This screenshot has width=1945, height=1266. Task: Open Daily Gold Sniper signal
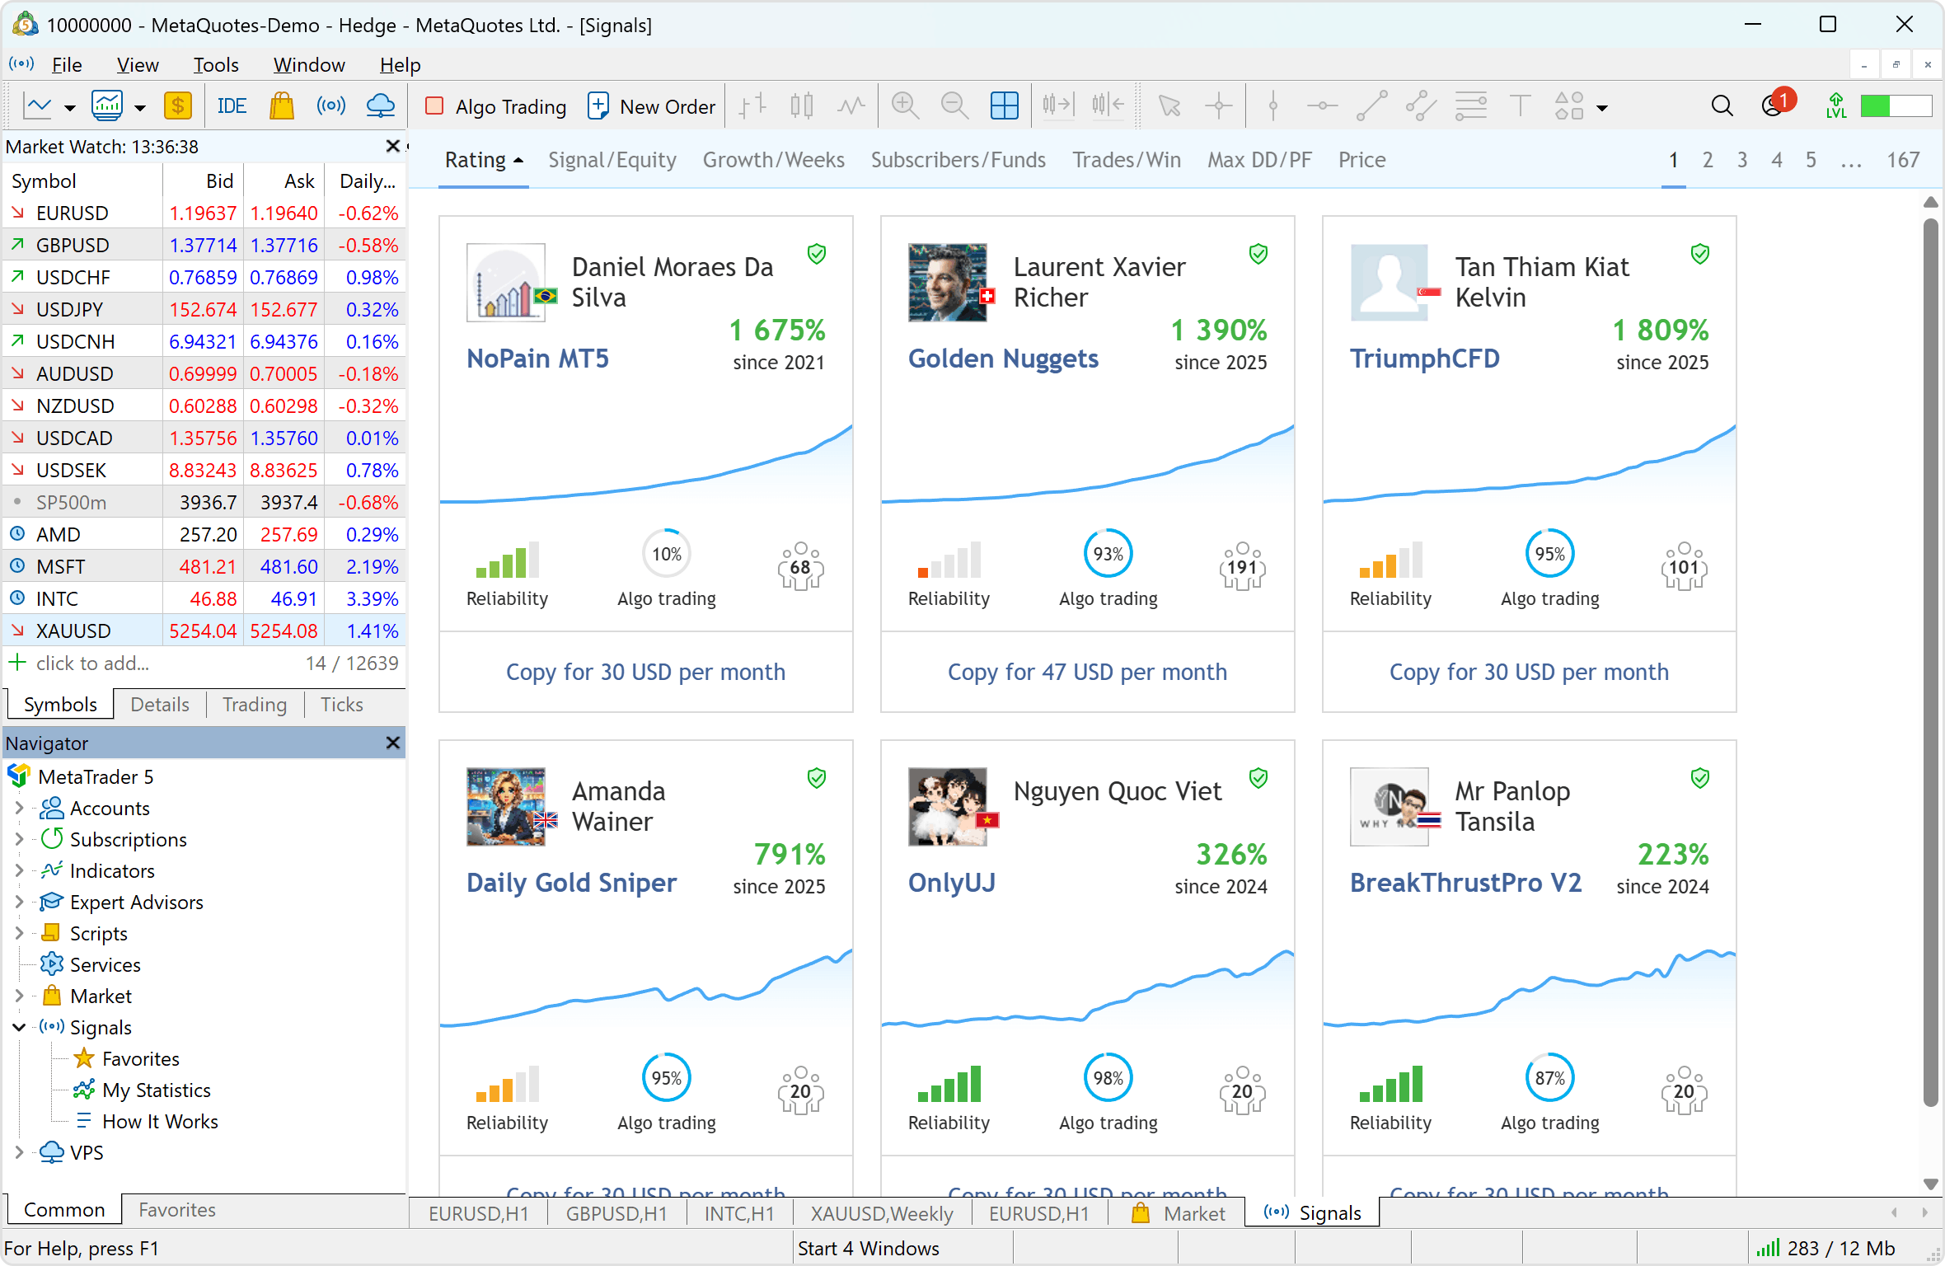coord(571,882)
